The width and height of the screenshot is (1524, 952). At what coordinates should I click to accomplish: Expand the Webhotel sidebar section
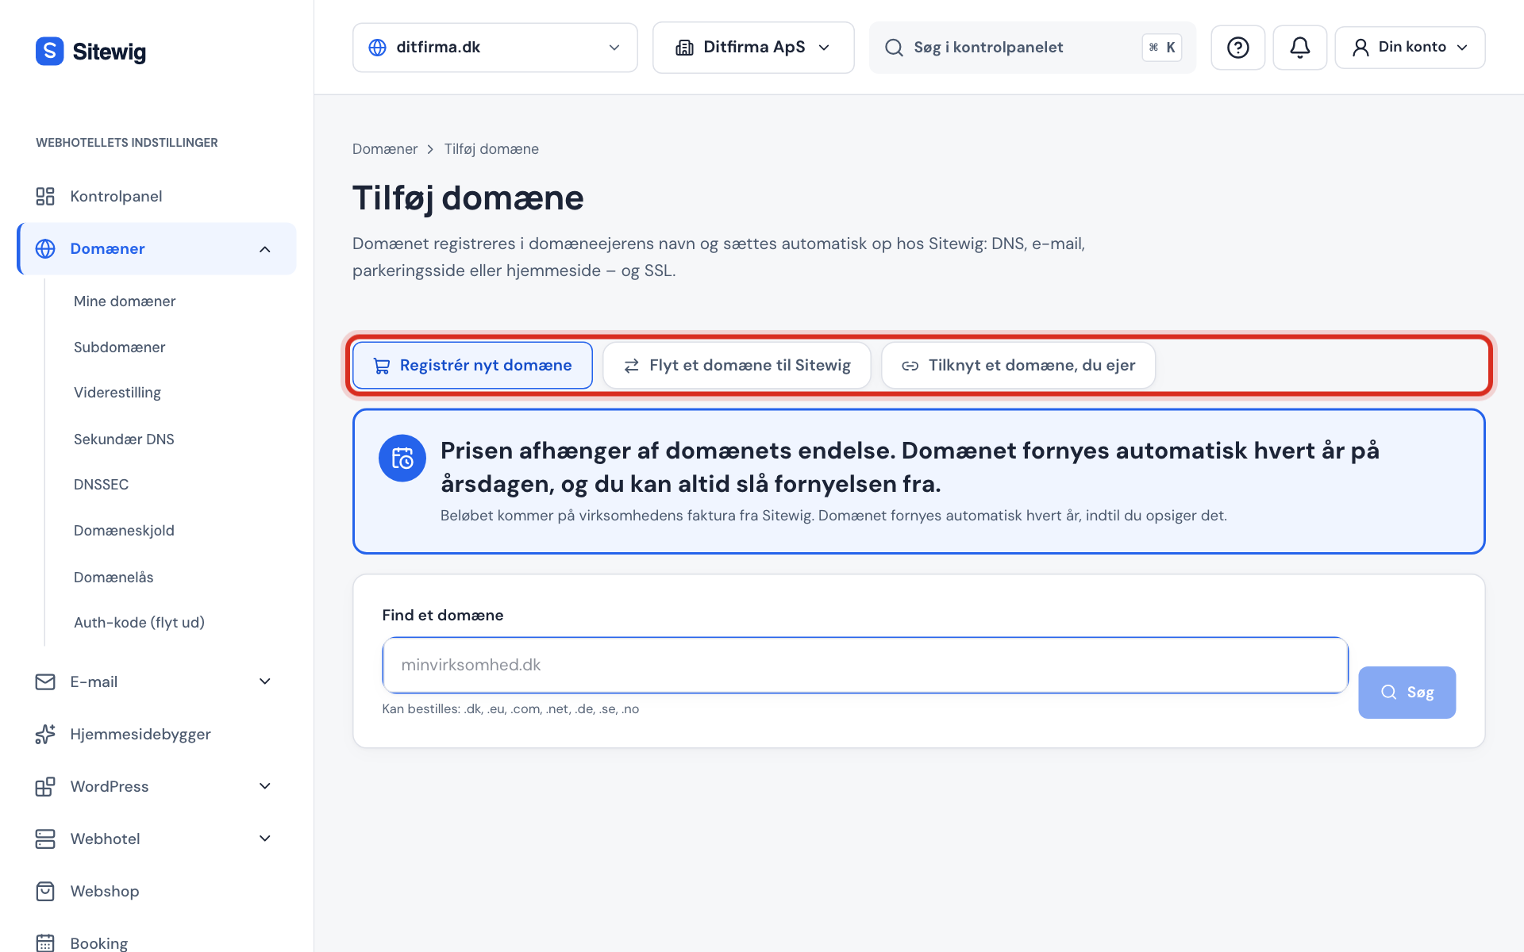click(x=265, y=839)
